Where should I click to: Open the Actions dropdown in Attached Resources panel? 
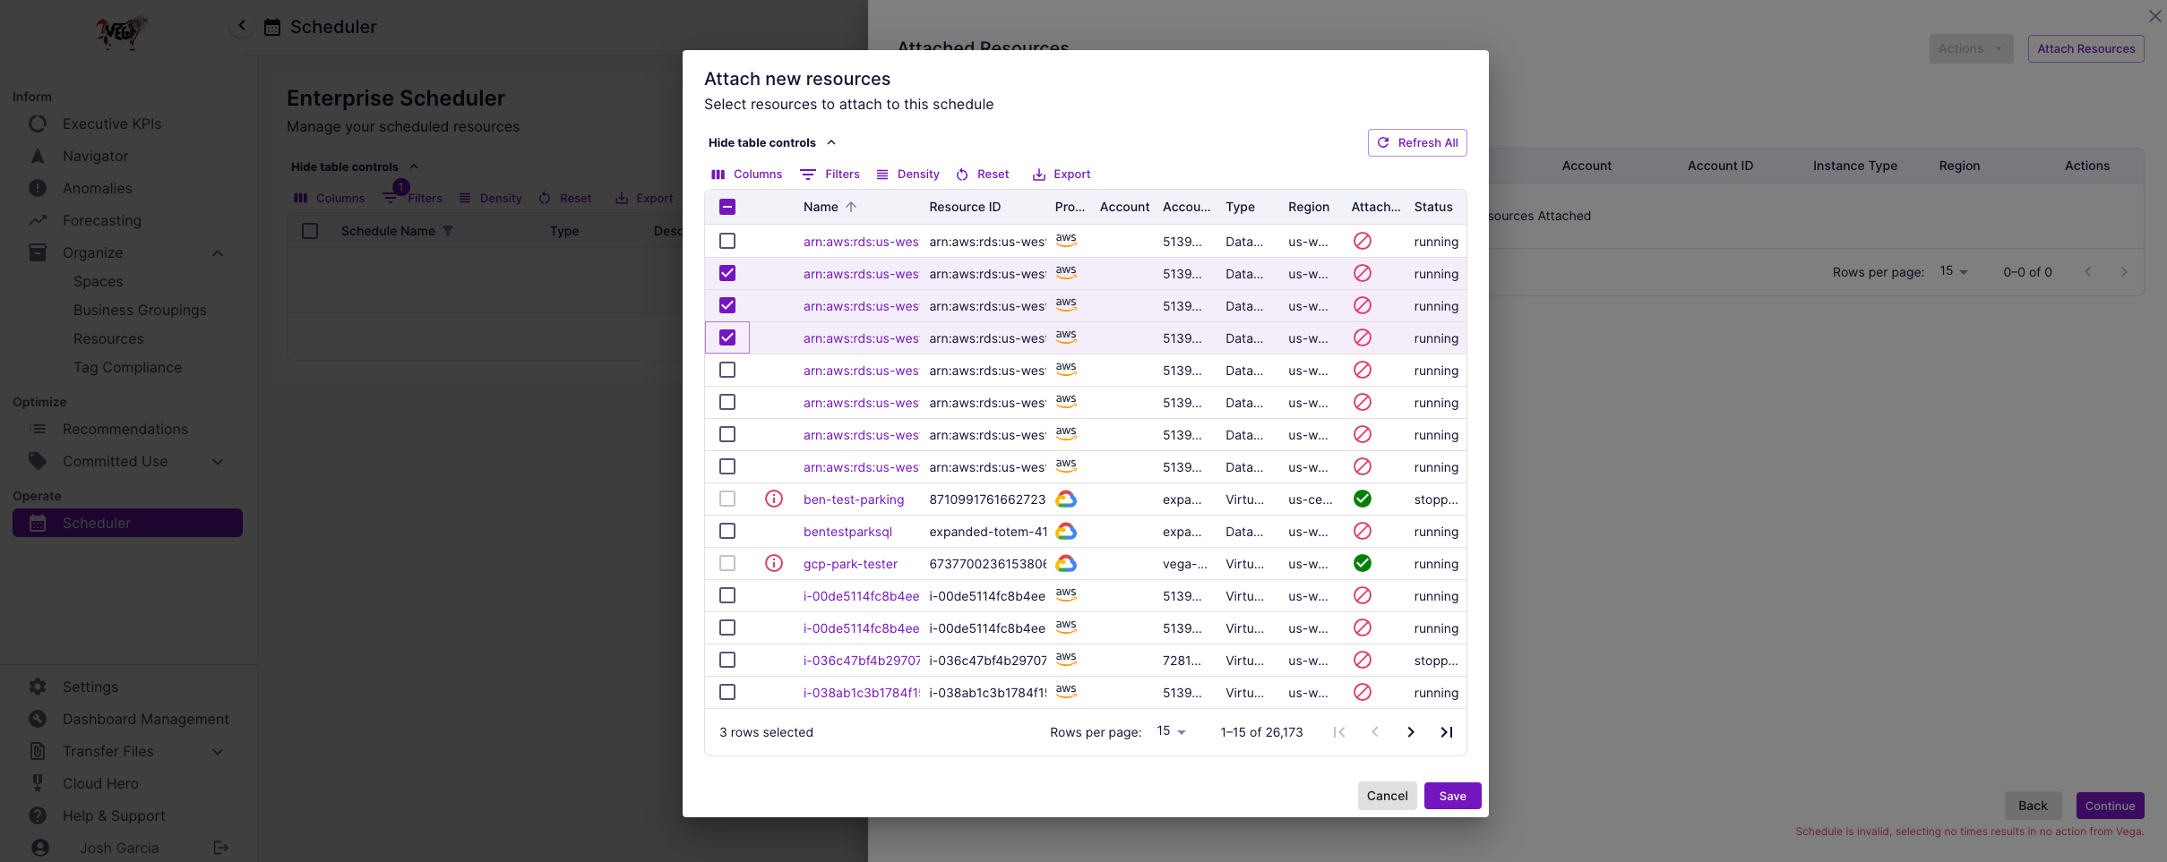[1971, 49]
